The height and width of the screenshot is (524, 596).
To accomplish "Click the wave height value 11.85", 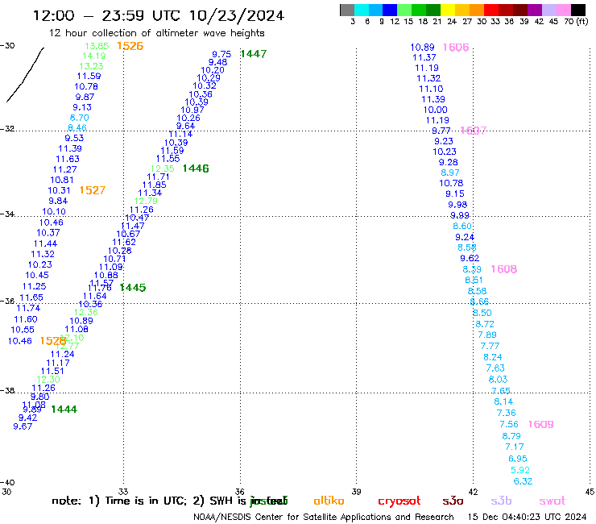I will coord(155,185).
